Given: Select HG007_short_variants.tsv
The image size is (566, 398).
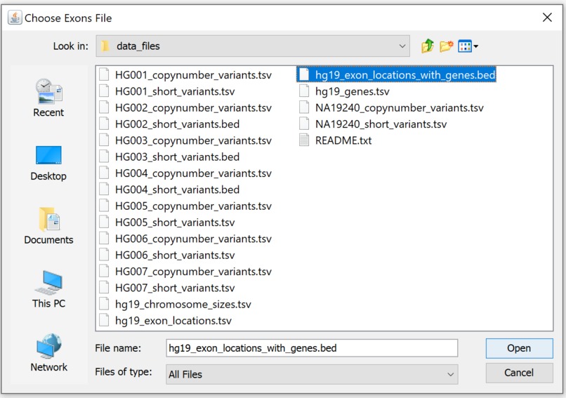Looking at the screenshot, I should (x=167, y=288).
